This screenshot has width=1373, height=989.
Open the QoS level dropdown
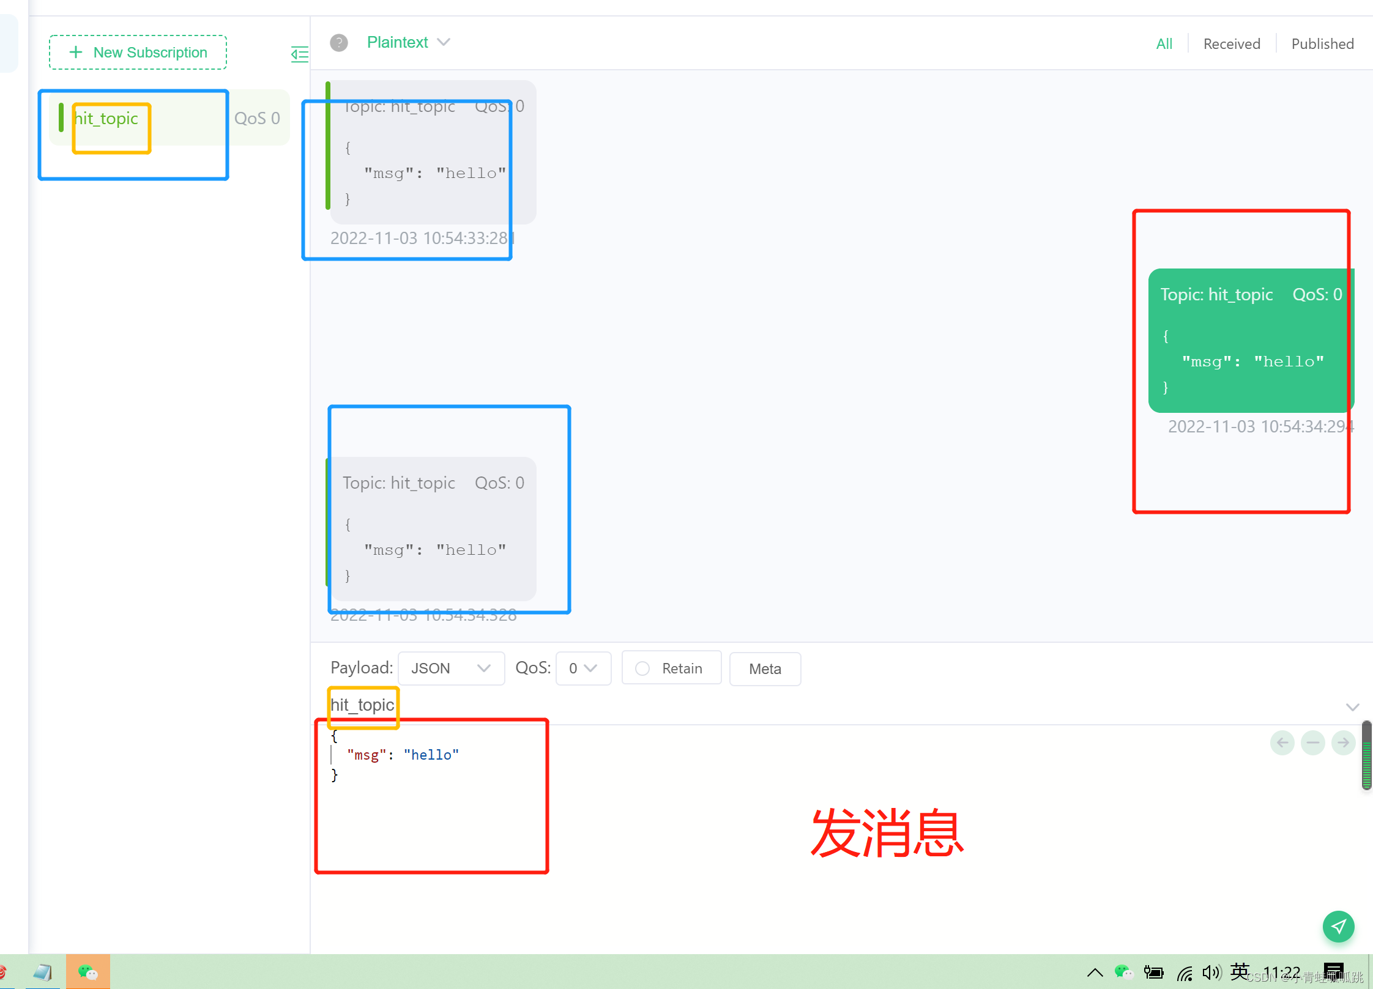582,669
